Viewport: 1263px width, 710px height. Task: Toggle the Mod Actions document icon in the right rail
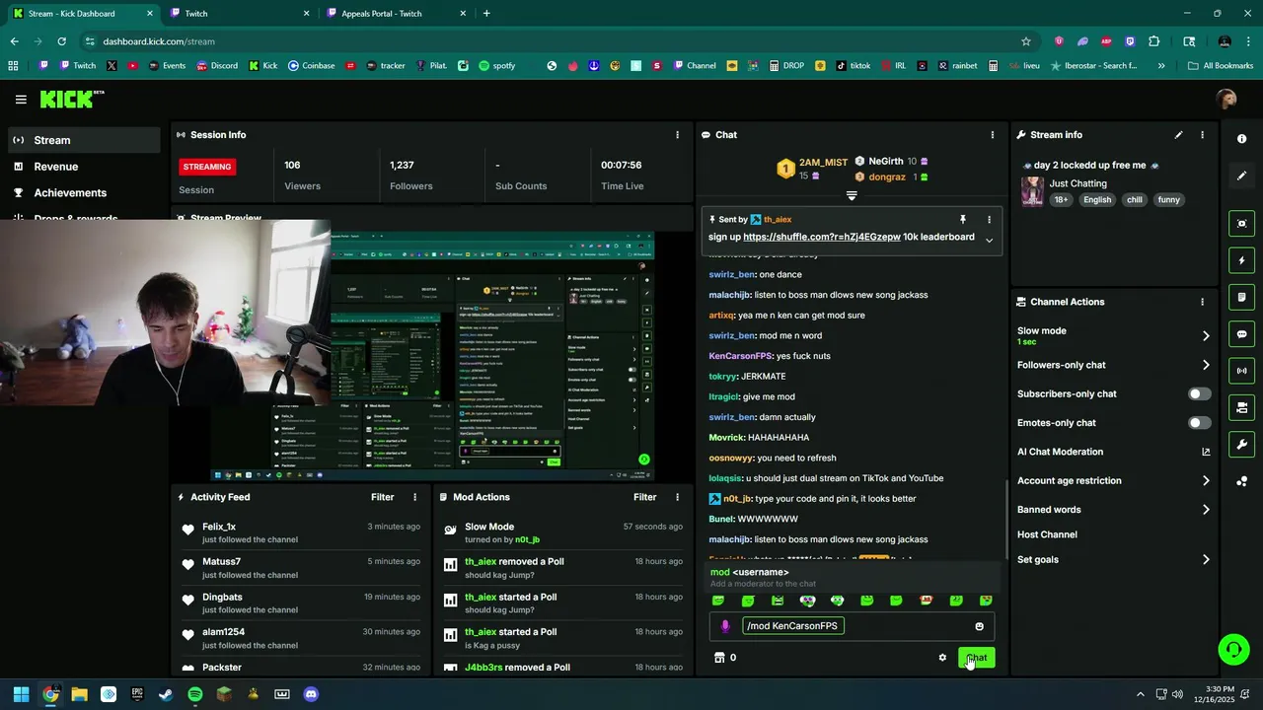(x=1241, y=297)
